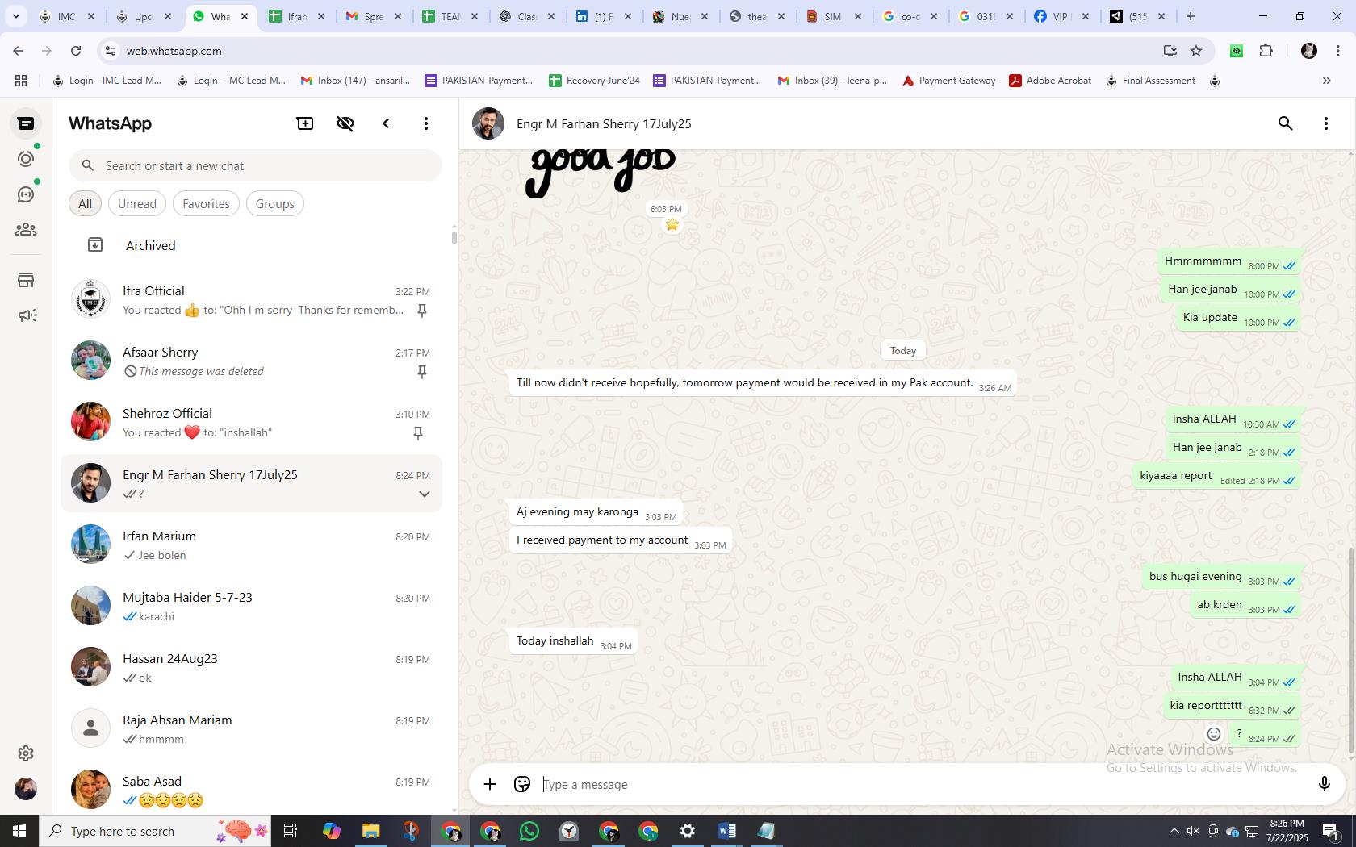Open the Business tools storefront icon
Viewport: 1356px width, 847px height.
[26, 280]
